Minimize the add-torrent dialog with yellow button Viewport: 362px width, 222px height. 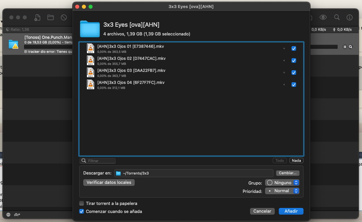click(x=84, y=7)
